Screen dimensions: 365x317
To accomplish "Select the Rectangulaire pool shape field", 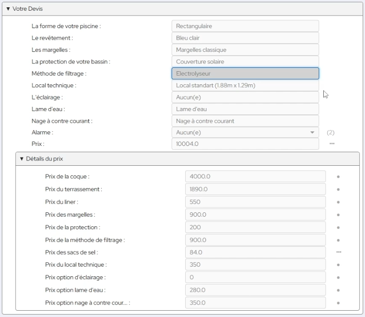I will coord(245,26).
